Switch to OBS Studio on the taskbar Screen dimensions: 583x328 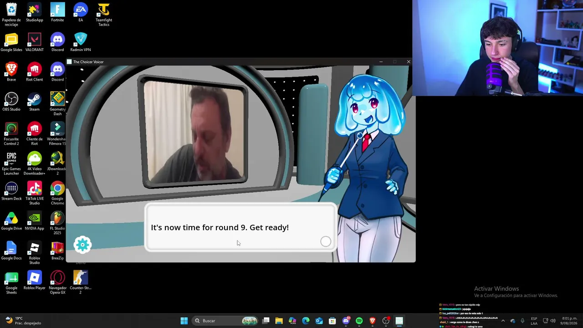386,321
